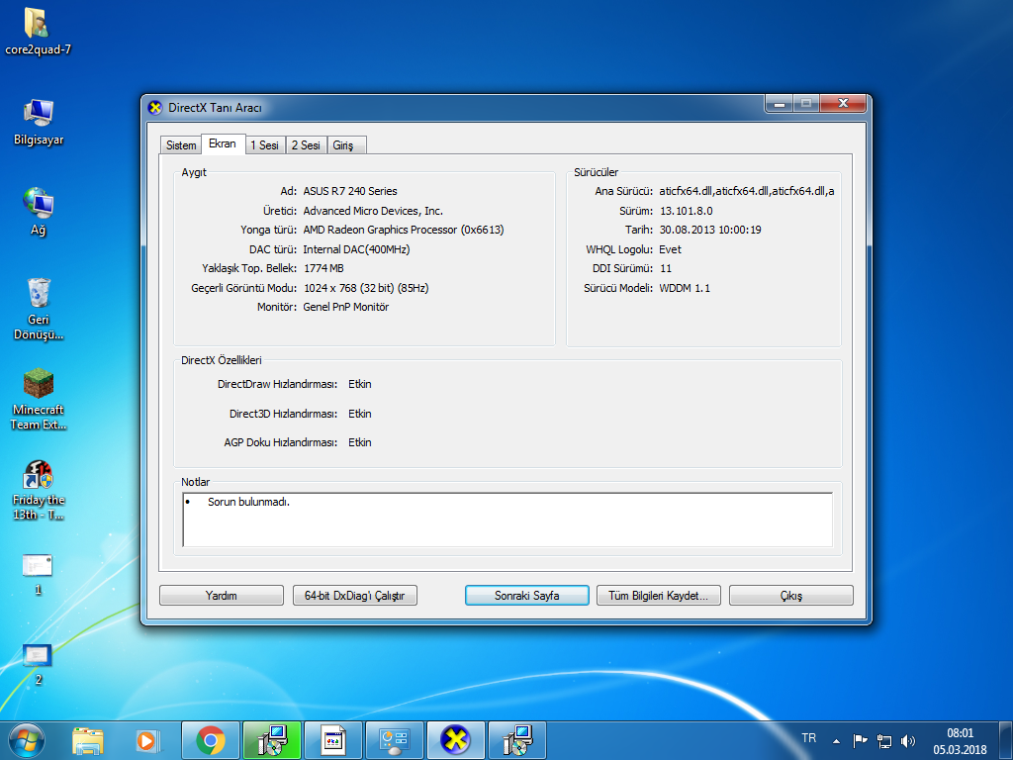
Task: Open the document window taskbar item beside installer
Action: pos(333,740)
